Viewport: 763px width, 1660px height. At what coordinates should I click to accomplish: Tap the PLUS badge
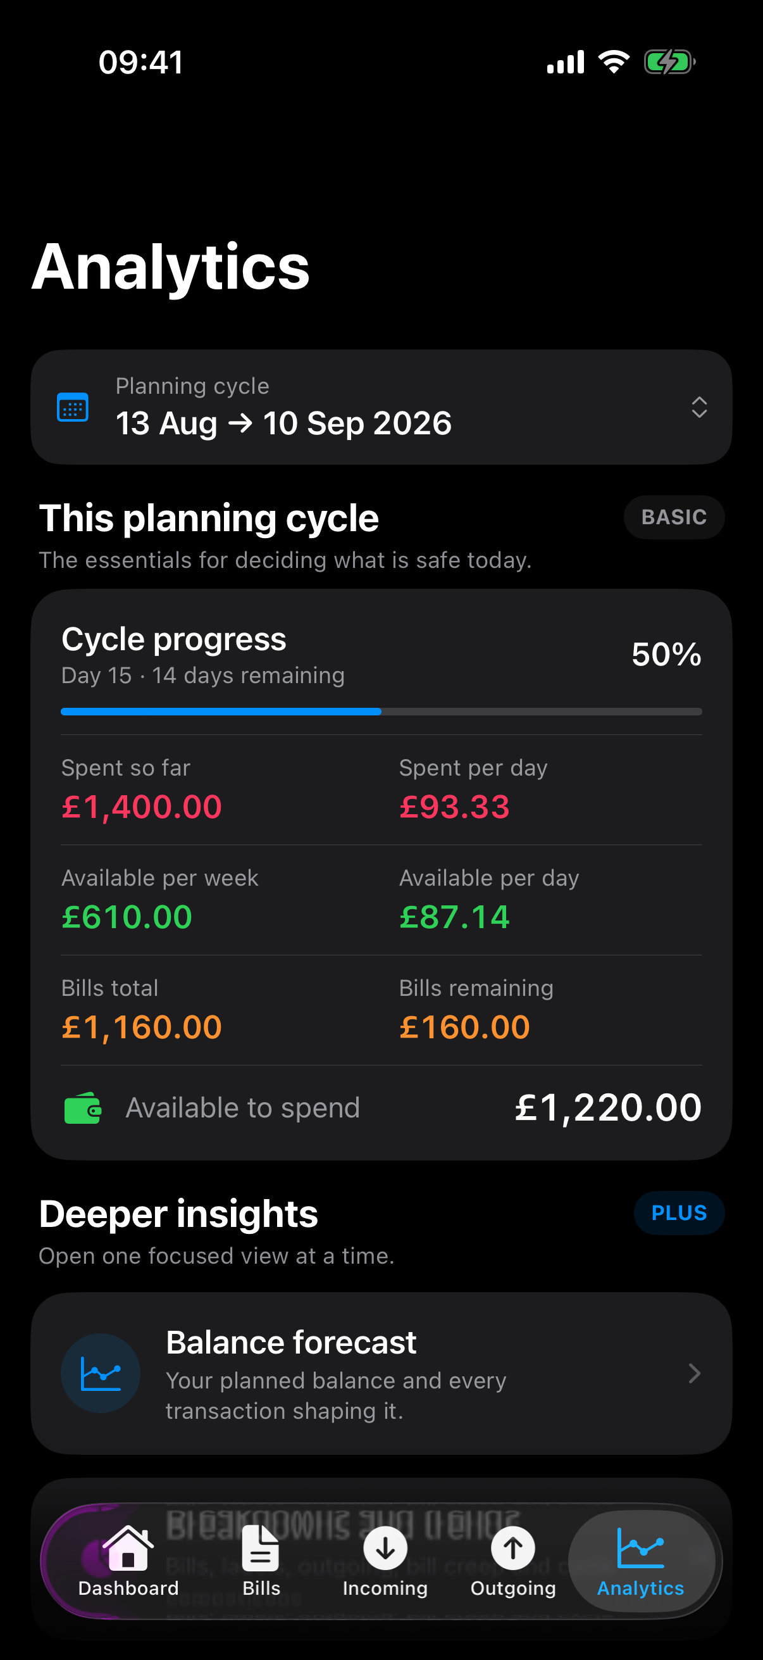coord(679,1213)
